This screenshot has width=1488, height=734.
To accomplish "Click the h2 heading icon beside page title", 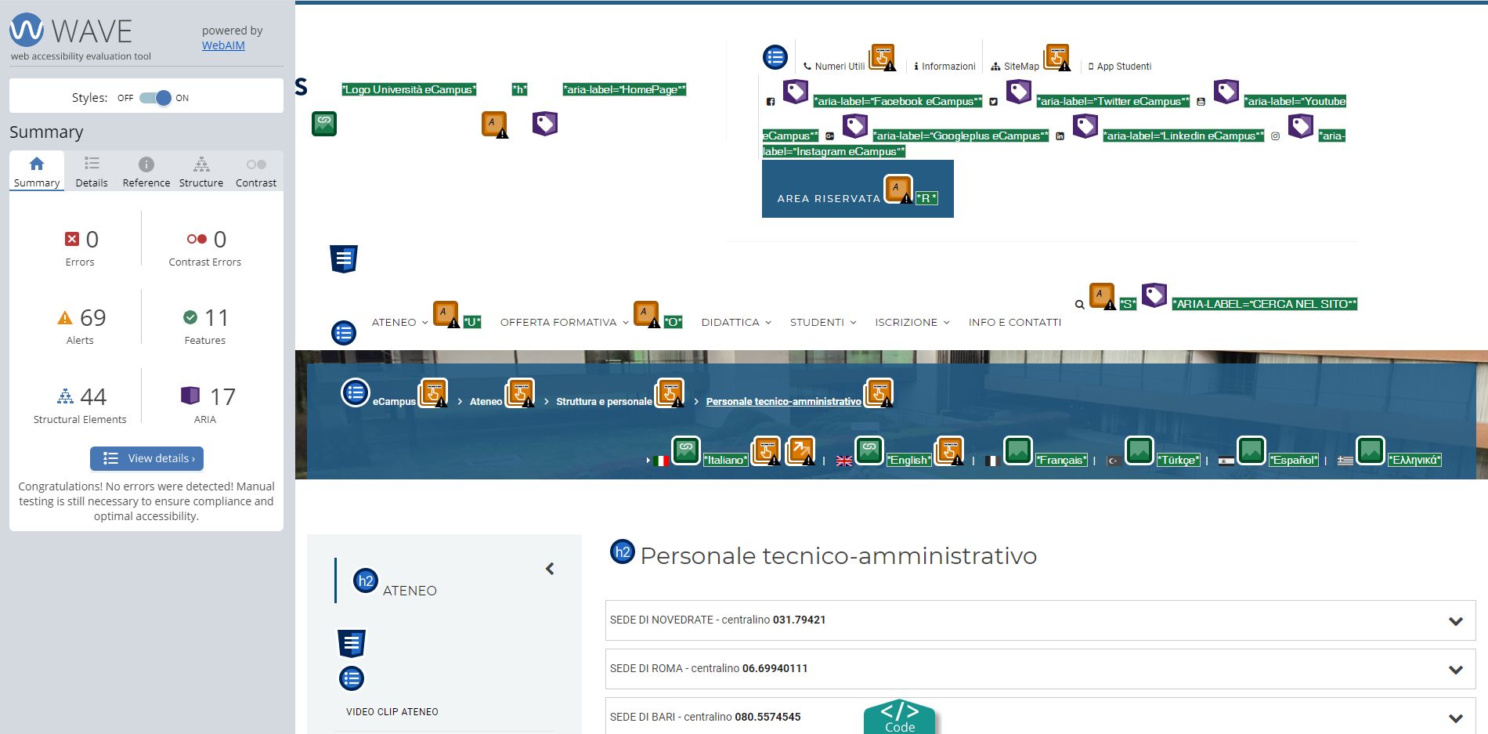I will 623,552.
